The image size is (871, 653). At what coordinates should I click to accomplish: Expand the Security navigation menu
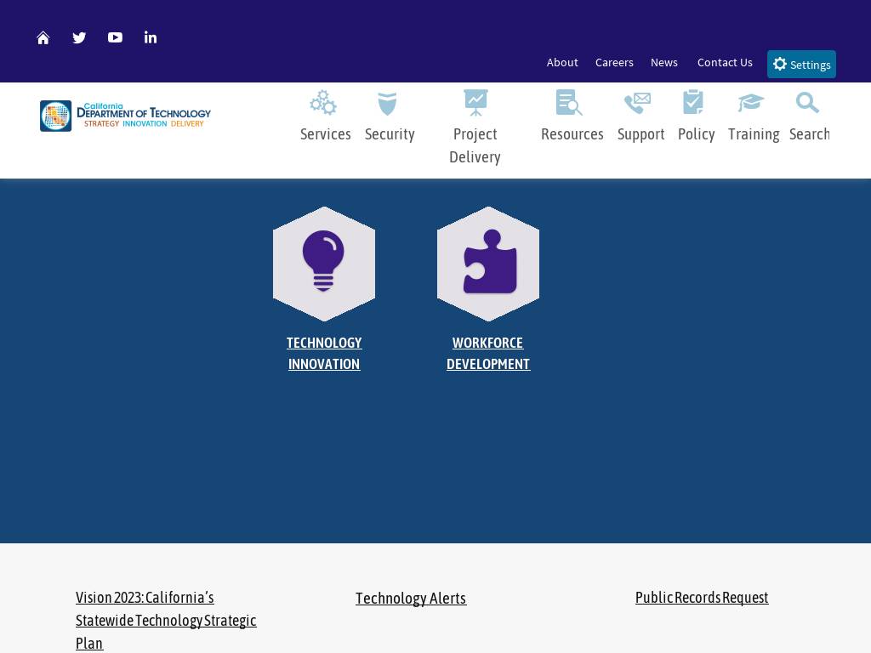(390, 117)
